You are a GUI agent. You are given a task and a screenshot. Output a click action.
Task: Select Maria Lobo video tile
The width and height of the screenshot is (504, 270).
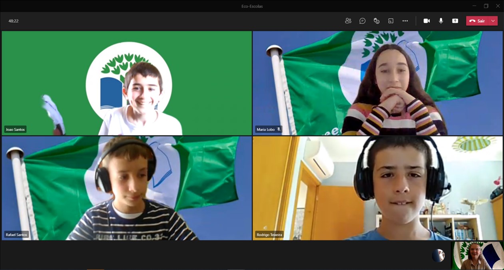click(x=378, y=83)
